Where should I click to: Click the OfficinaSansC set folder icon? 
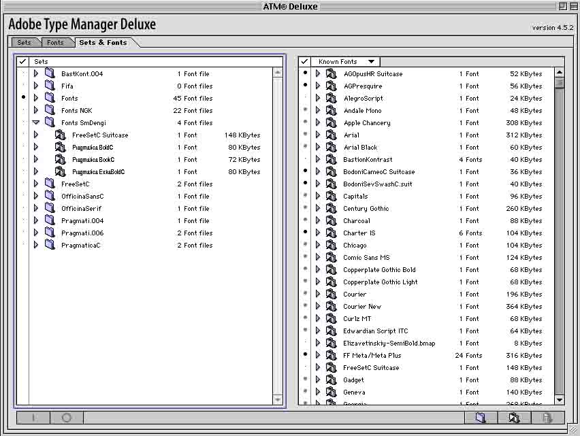click(50, 195)
